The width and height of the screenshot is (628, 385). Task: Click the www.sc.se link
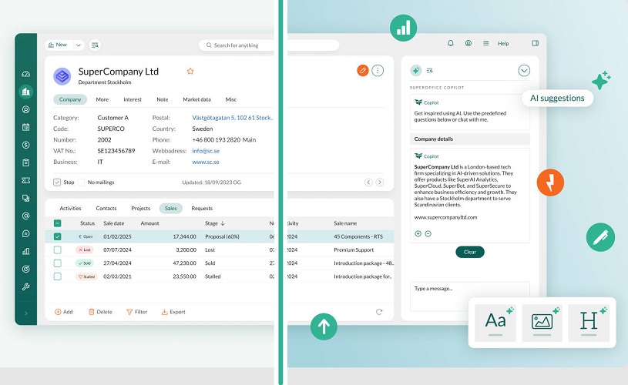tap(206, 162)
